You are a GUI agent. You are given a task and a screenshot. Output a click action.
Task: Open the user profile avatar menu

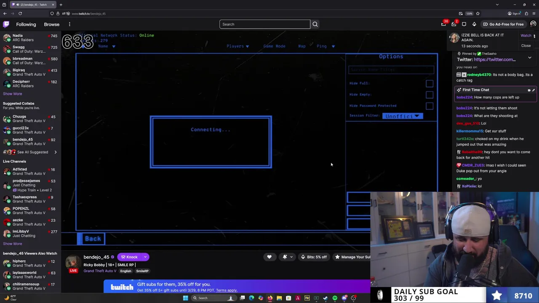click(533, 24)
